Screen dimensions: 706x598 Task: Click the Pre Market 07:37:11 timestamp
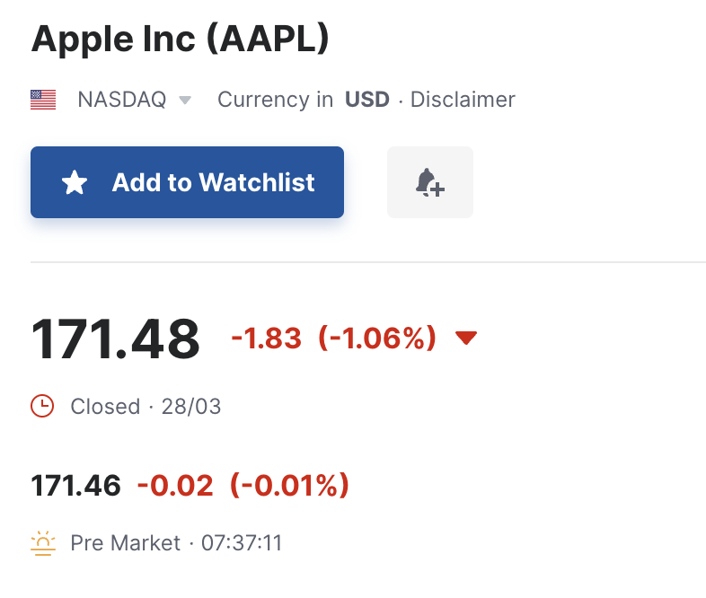point(176,543)
